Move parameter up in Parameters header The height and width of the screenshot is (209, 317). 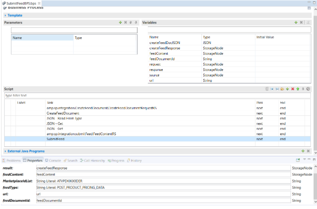(131, 22)
